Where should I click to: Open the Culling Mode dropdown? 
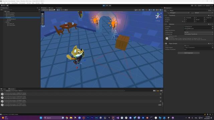click(199, 34)
